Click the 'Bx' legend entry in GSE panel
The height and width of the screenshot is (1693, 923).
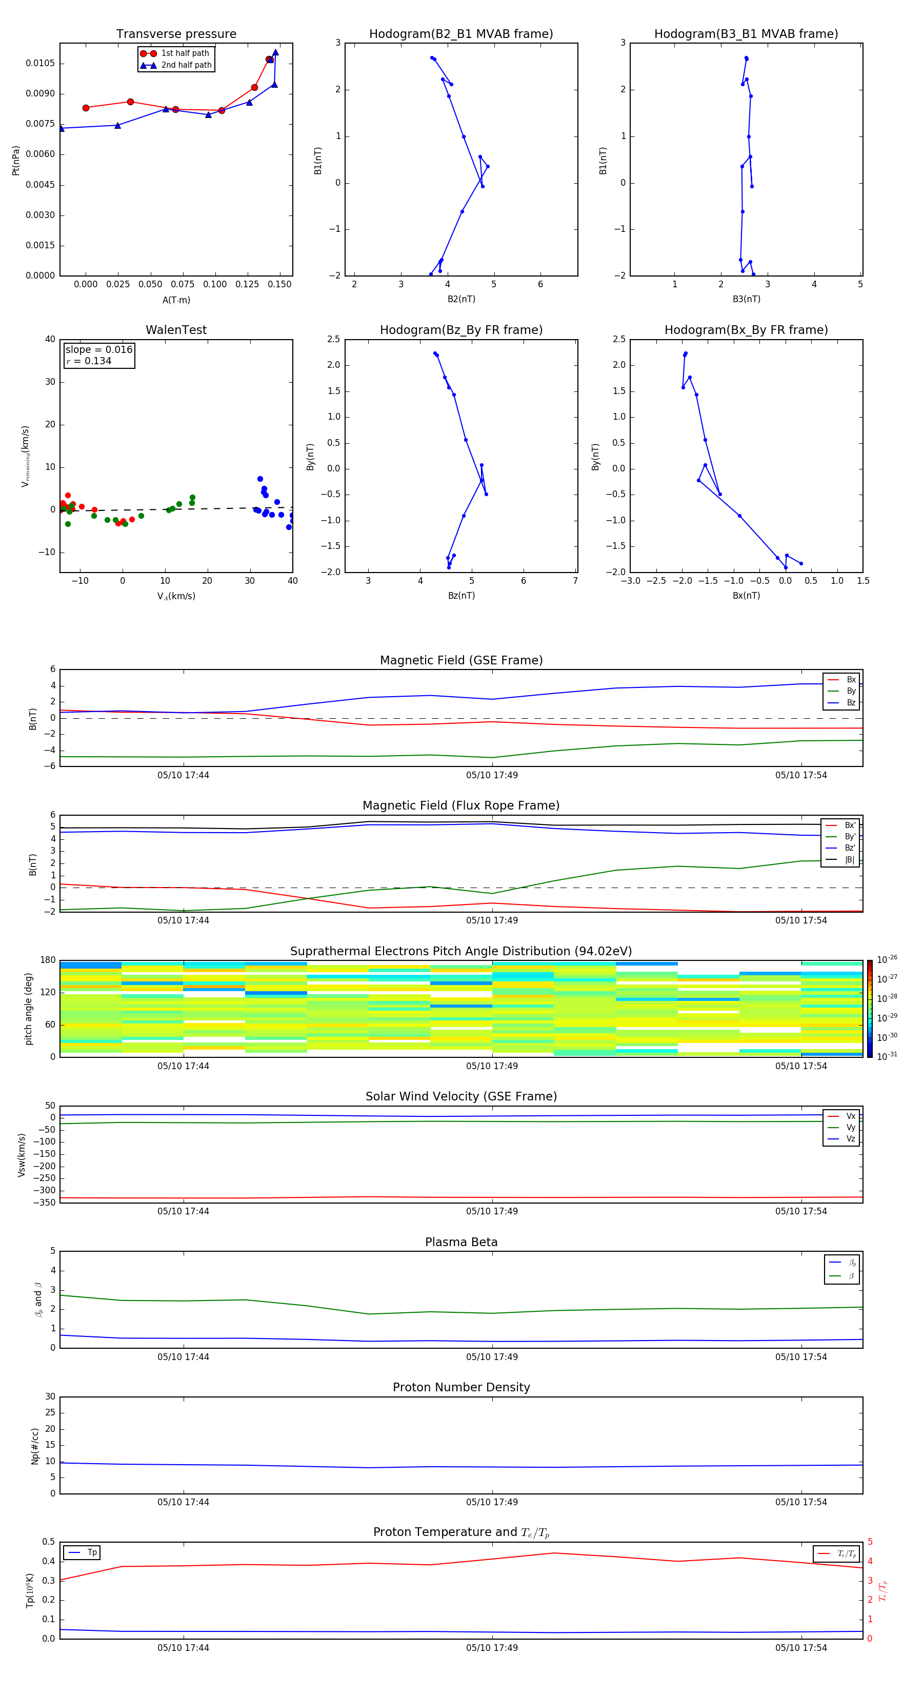click(x=841, y=680)
